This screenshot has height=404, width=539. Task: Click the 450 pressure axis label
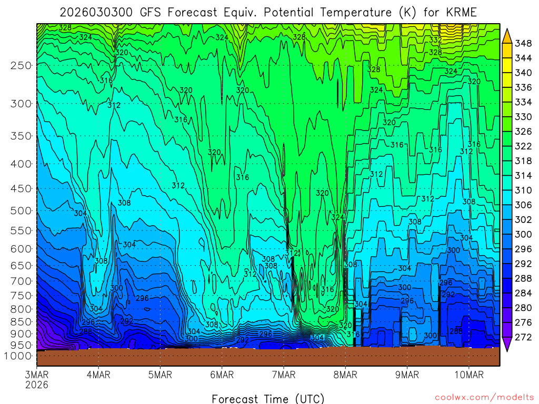click(21, 189)
